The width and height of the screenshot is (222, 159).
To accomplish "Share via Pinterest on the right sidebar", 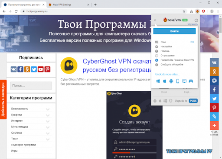I will pos(214,108).
